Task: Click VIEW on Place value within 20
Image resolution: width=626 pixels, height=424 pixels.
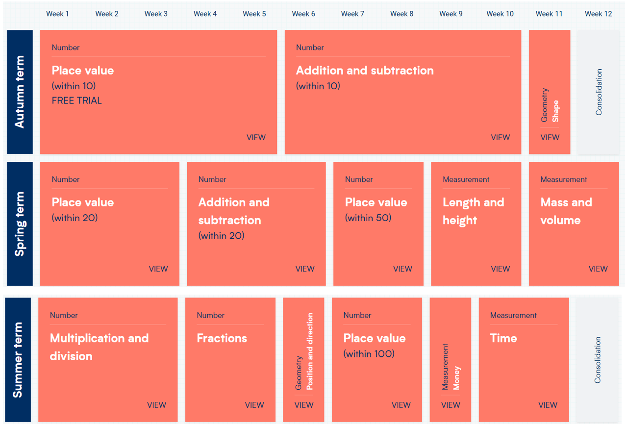Action: coord(158,269)
